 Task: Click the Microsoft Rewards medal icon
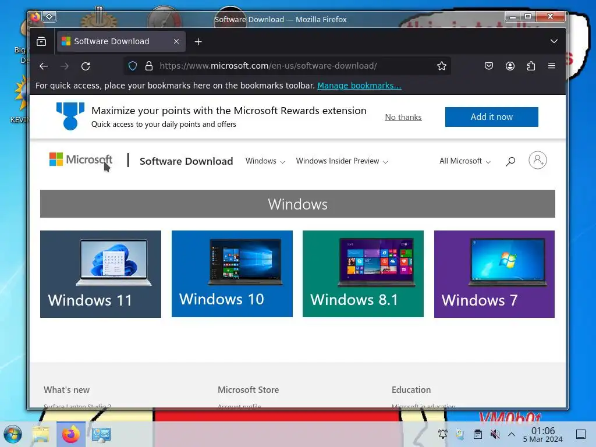click(70, 116)
